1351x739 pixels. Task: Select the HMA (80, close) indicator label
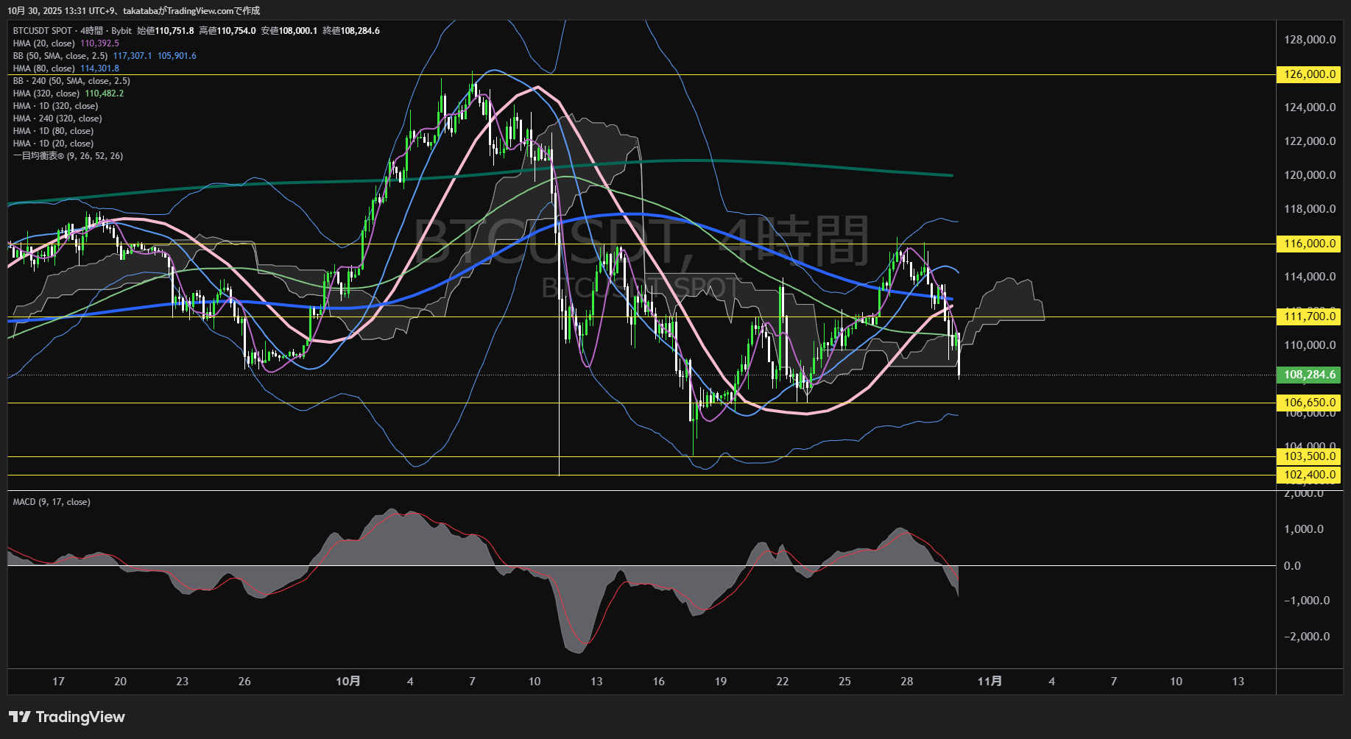click(x=44, y=68)
